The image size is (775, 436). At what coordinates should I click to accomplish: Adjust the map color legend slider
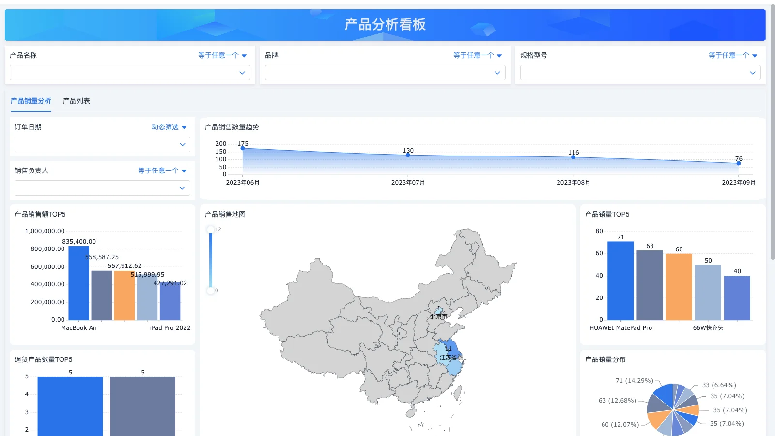(x=211, y=259)
